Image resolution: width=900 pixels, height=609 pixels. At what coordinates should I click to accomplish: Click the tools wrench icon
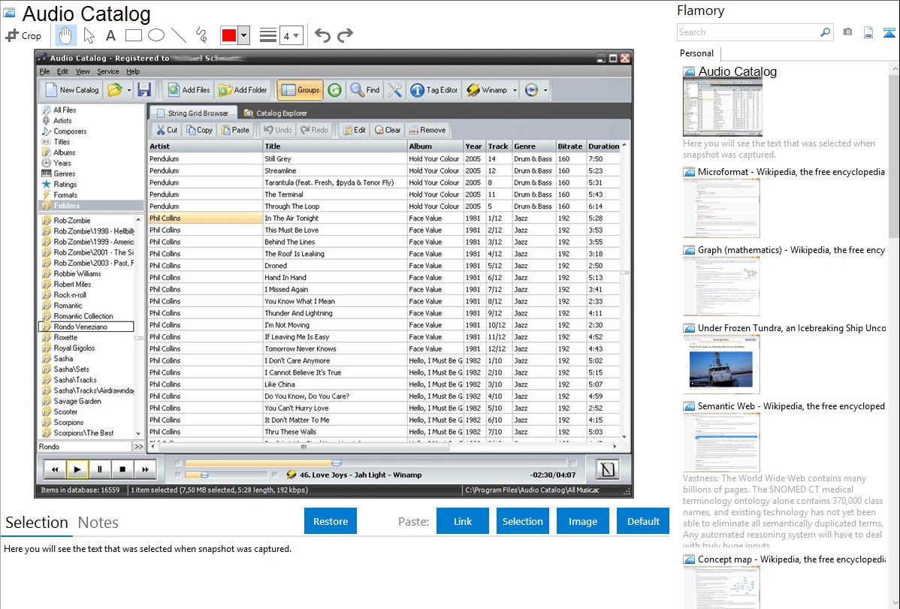(x=395, y=90)
